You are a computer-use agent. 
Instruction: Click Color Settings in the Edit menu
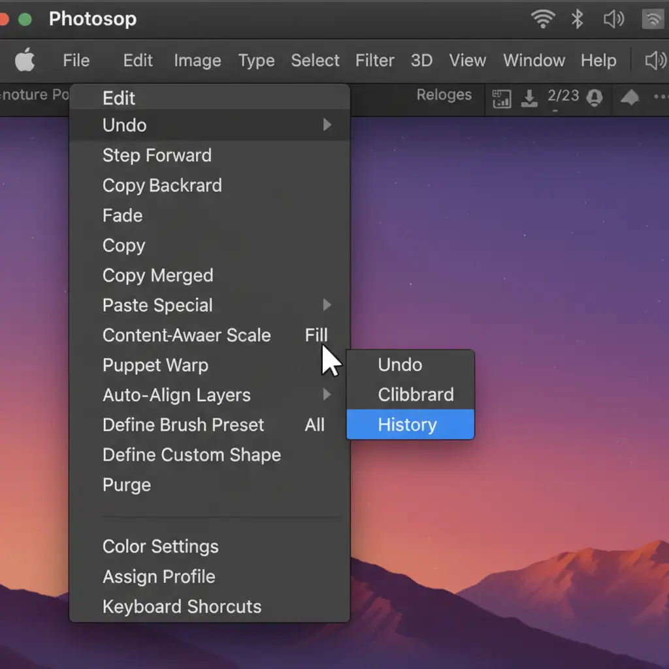tap(161, 546)
